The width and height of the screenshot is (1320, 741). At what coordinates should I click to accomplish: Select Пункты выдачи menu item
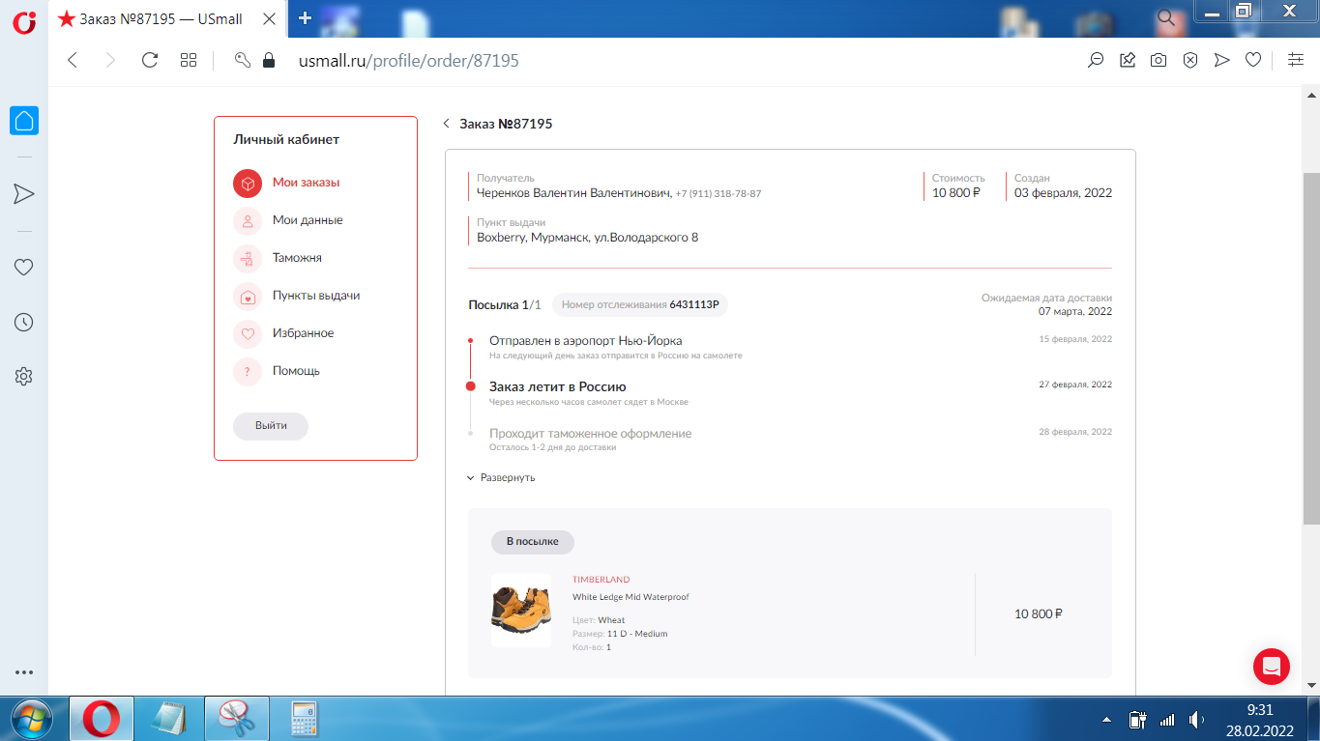316,296
